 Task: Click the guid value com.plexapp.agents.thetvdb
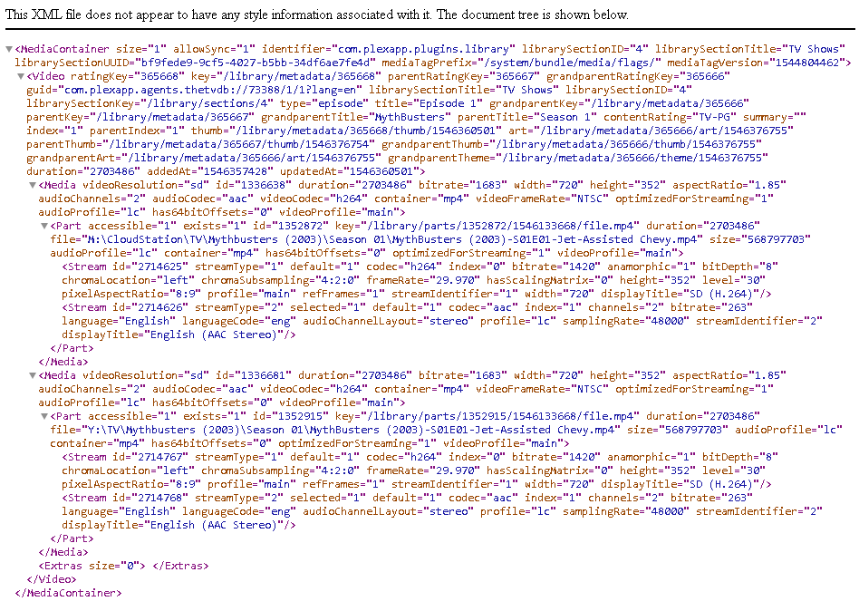click(209, 90)
